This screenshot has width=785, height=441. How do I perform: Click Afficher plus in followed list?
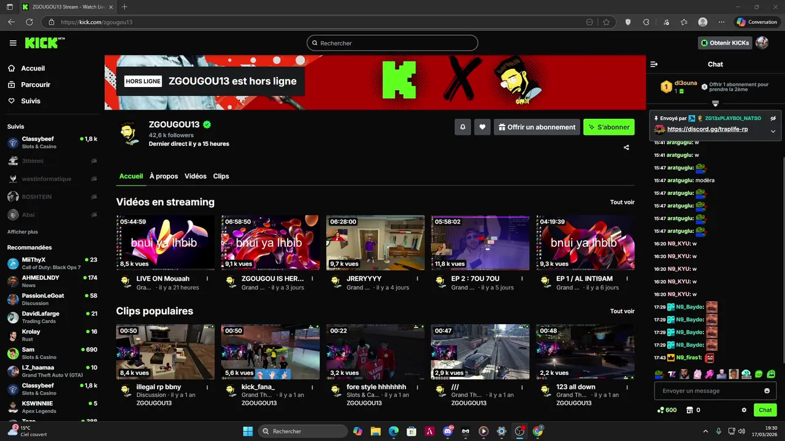tap(23, 232)
